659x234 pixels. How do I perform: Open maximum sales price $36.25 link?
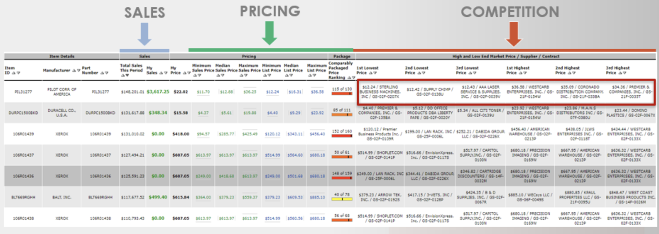click(x=250, y=92)
